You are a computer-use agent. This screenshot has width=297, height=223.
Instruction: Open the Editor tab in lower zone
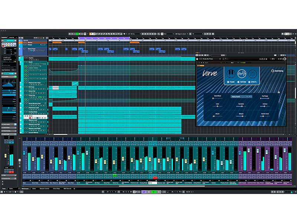click(x=34, y=189)
